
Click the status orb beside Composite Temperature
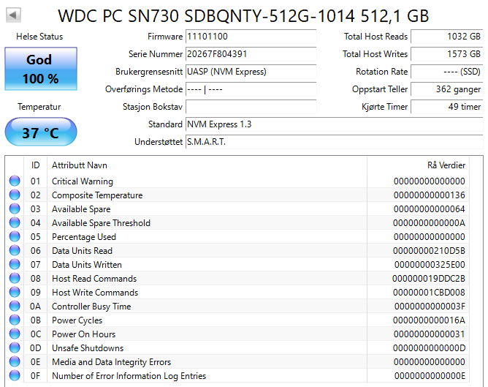(x=15, y=195)
